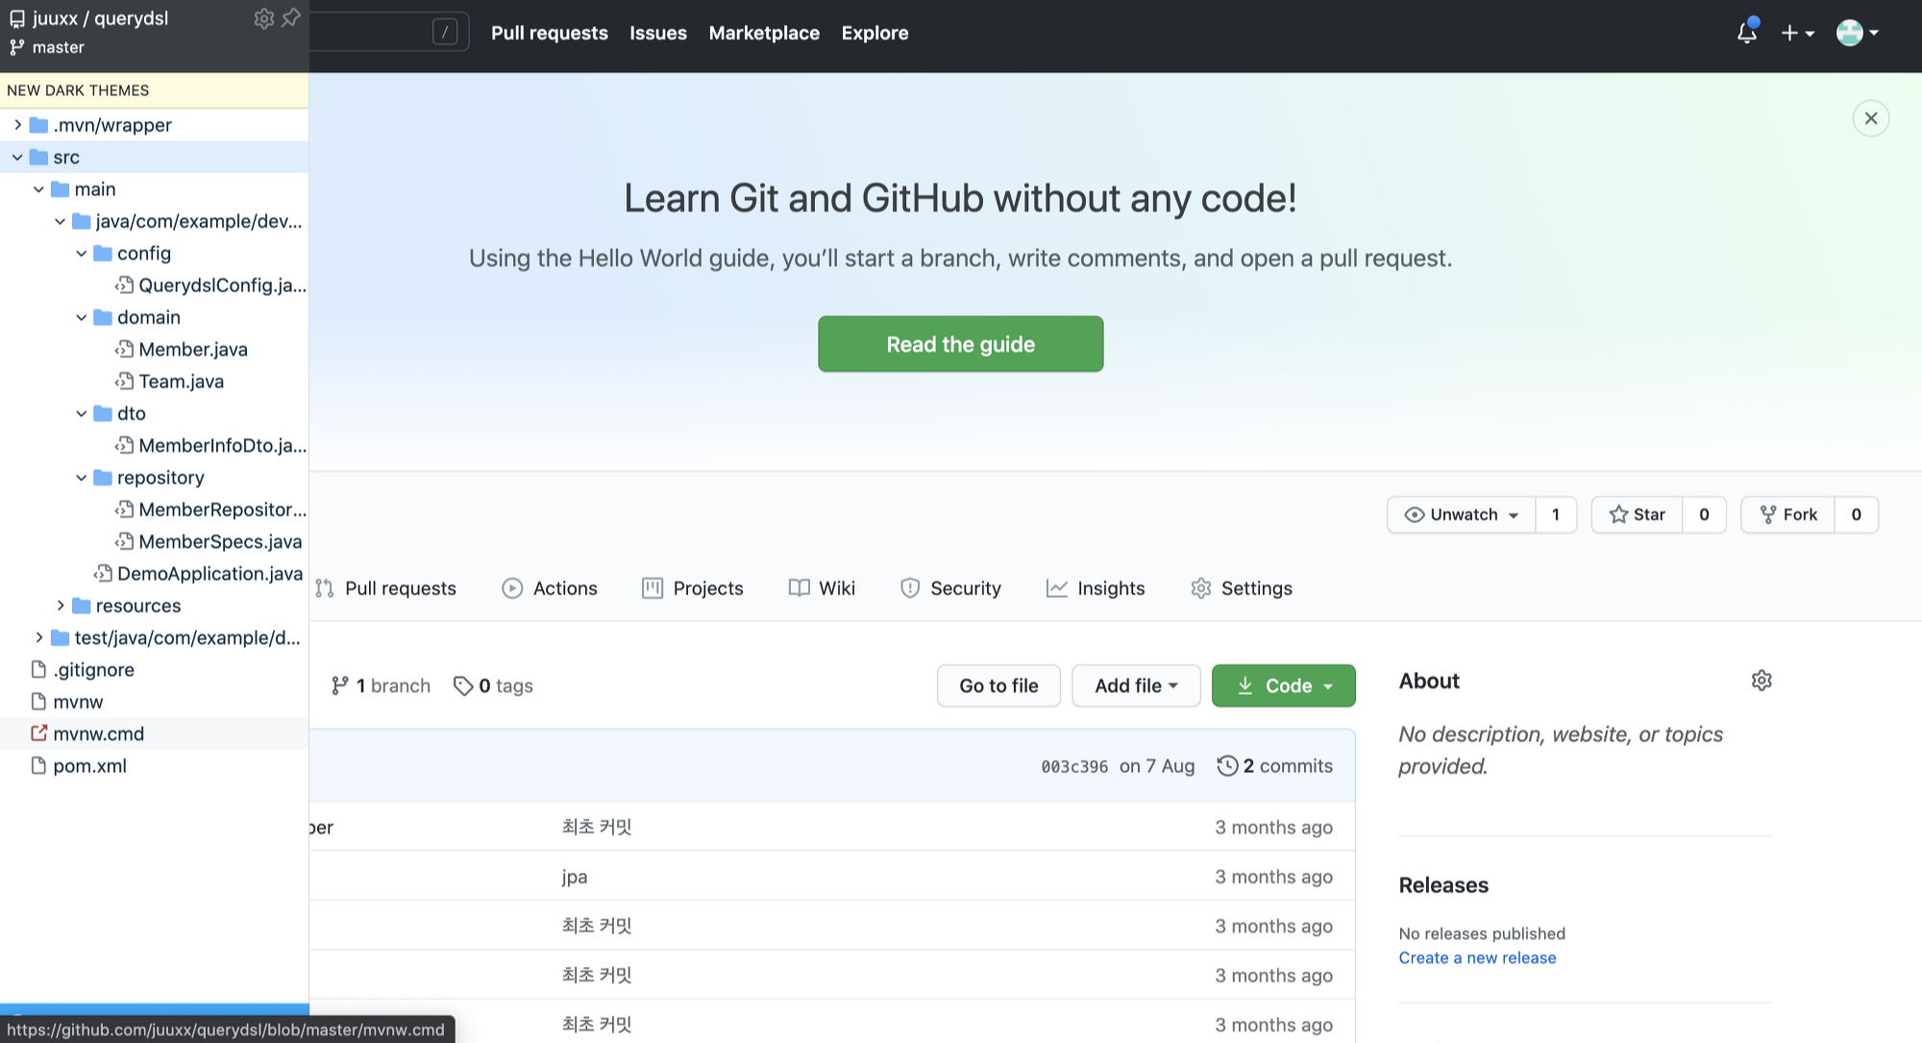1922x1043 pixels.
Task: Open the notifications bell
Action: [1746, 33]
